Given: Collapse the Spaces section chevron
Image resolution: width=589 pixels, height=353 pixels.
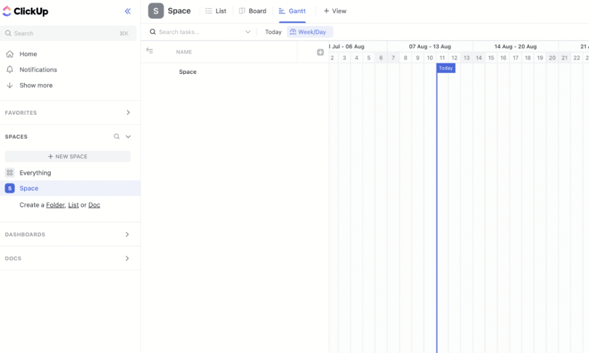Looking at the screenshot, I should [x=128, y=137].
